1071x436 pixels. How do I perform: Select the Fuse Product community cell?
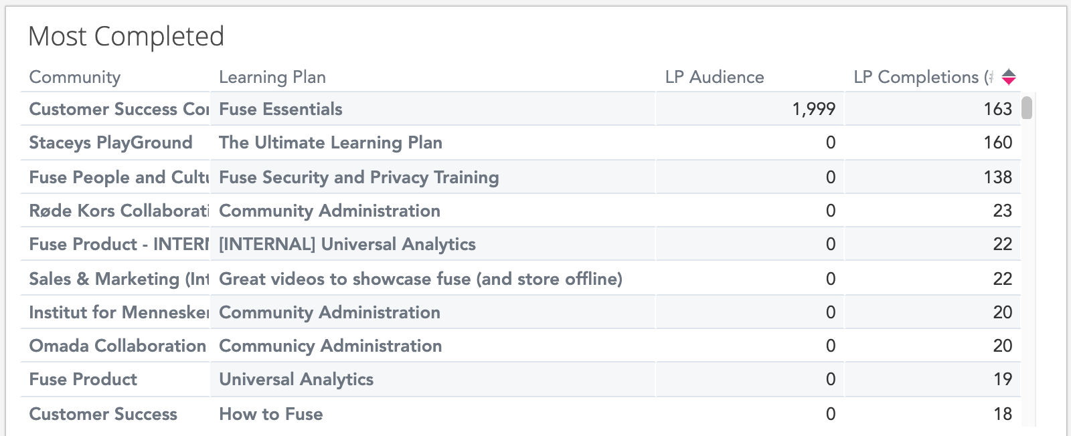click(x=84, y=379)
